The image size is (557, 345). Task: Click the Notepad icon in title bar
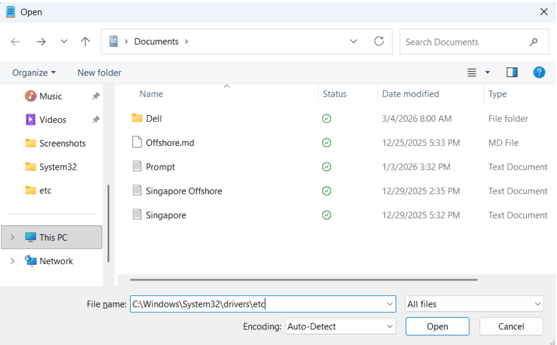[x=10, y=12]
